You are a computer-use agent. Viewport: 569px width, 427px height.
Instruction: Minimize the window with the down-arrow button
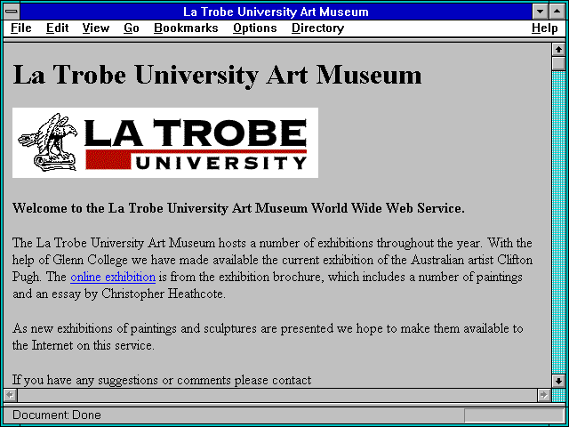(541, 12)
